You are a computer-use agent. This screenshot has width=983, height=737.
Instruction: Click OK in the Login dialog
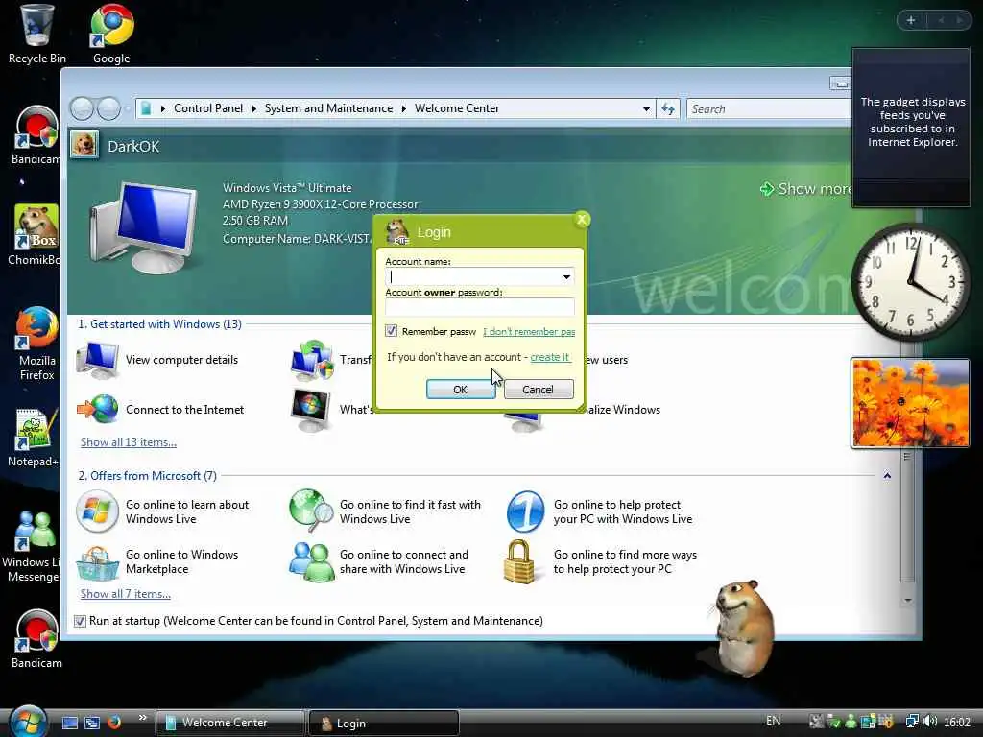[x=460, y=390]
